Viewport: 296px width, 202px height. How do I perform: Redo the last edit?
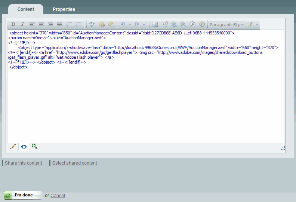click(x=137, y=24)
